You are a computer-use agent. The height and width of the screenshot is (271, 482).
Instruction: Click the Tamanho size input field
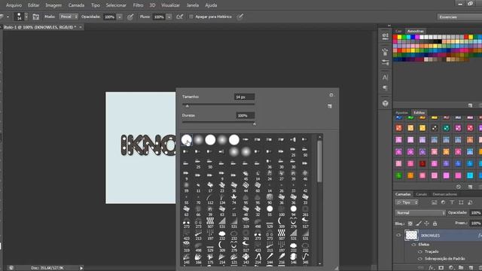[244, 97]
